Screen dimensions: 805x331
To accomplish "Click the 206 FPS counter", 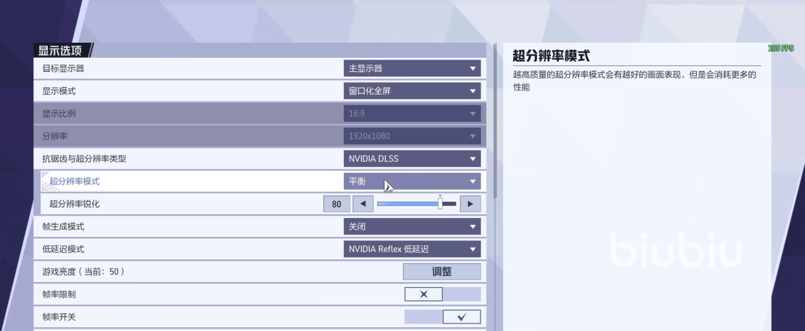I will tap(780, 48).
